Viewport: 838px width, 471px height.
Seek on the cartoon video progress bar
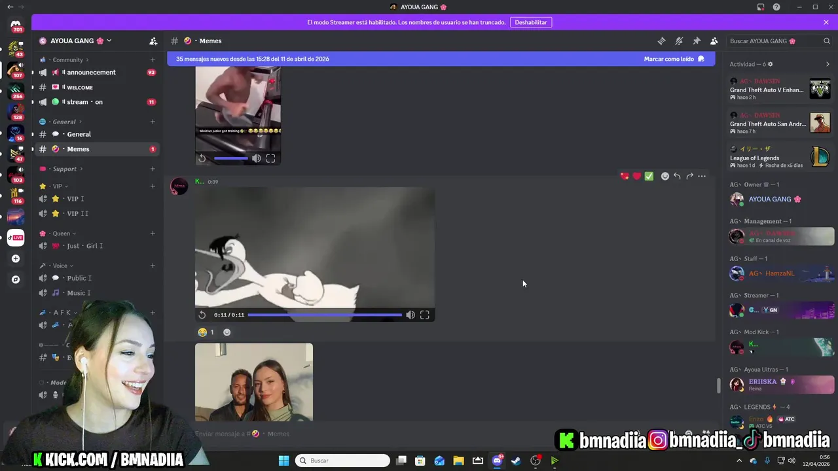[x=325, y=315]
